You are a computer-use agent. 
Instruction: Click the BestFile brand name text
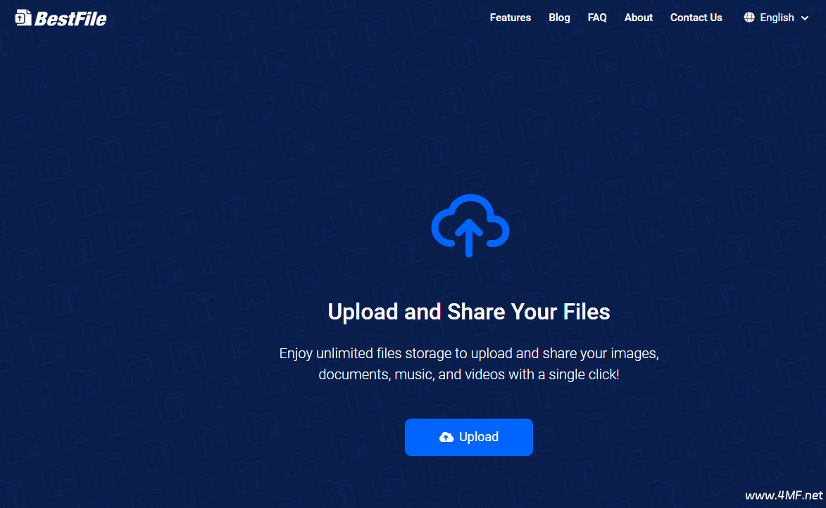pyautogui.click(x=70, y=18)
